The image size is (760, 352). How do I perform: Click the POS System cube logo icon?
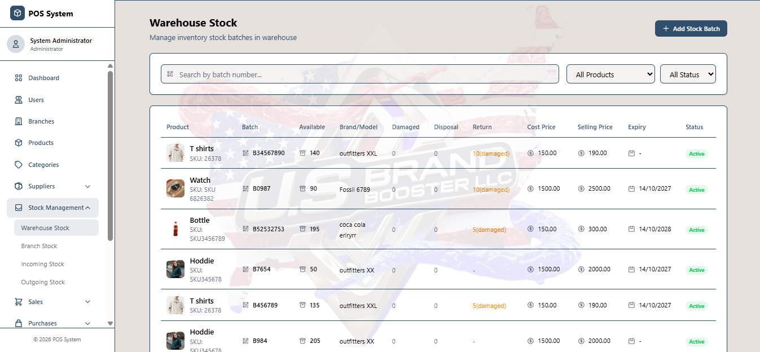pos(17,14)
